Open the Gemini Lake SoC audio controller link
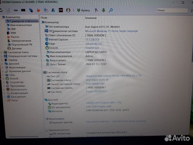The width and height of the screenshot is (193, 145). coord(116,121)
